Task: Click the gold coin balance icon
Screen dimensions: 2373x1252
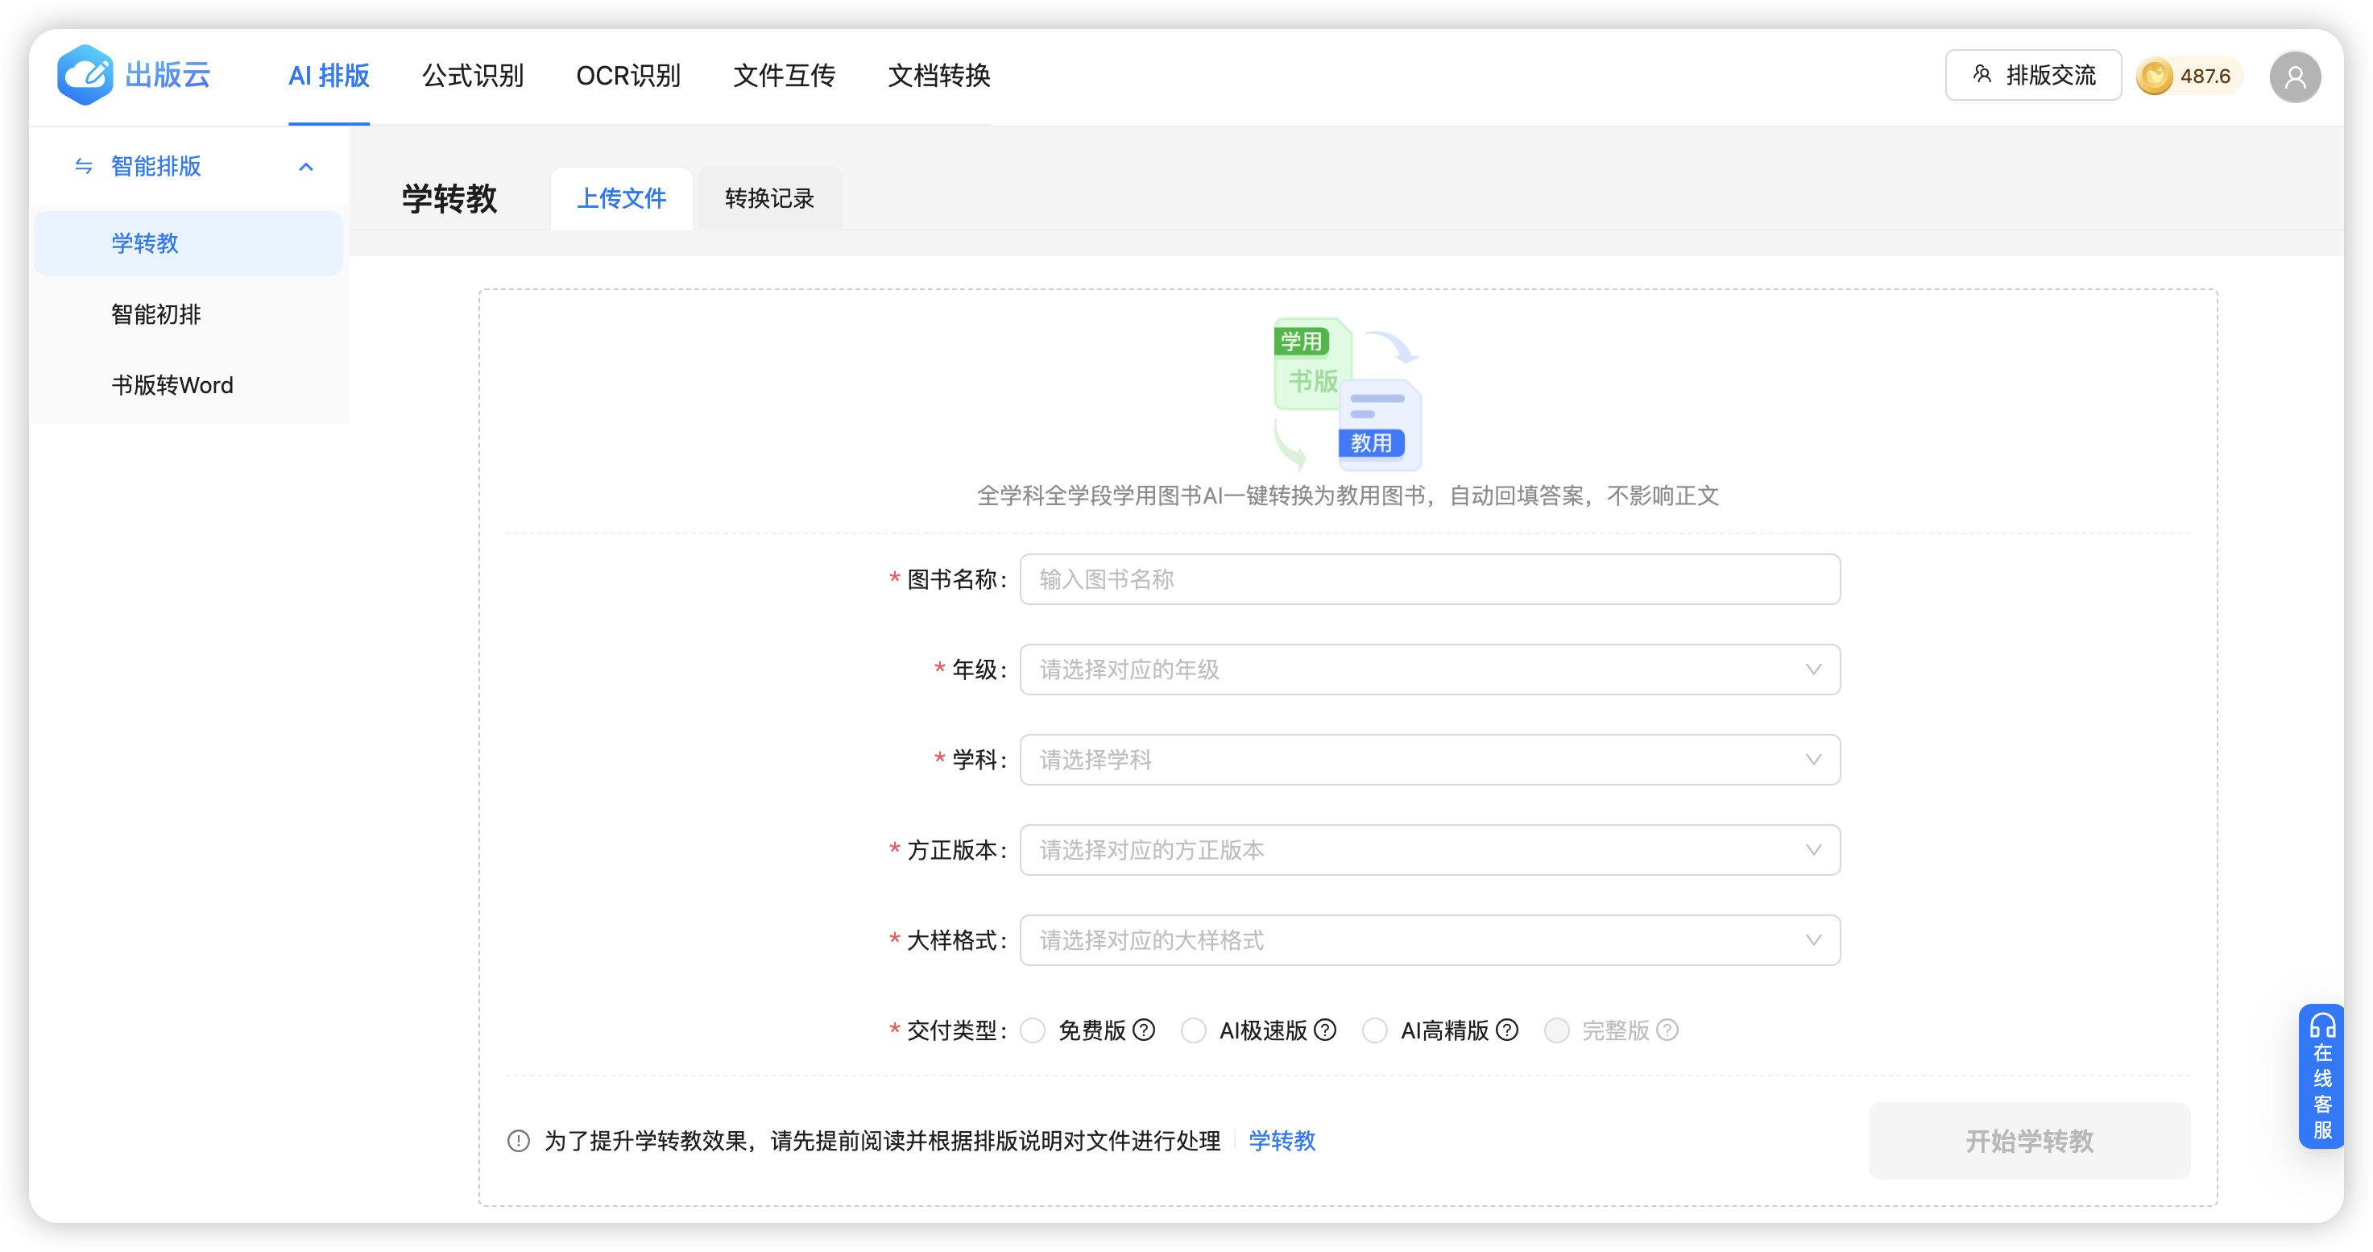Action: (x=2155, y=76)
